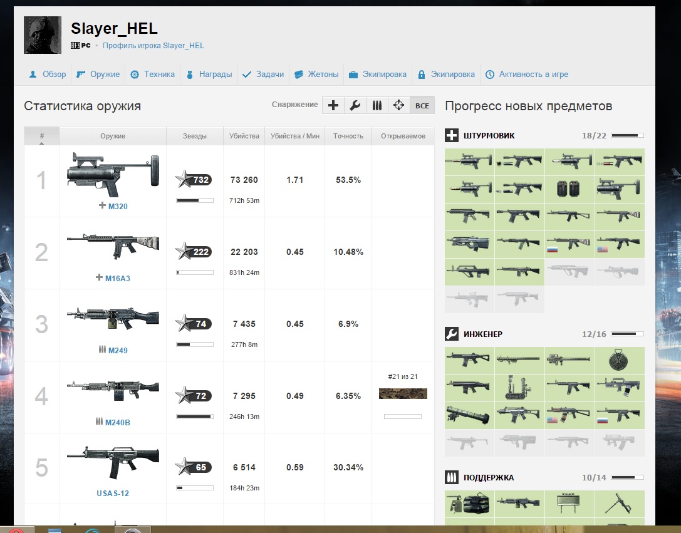Filter weapons by assault class plus icon
This screenshot has width=681, height=533.
click(x=333, y=106)
